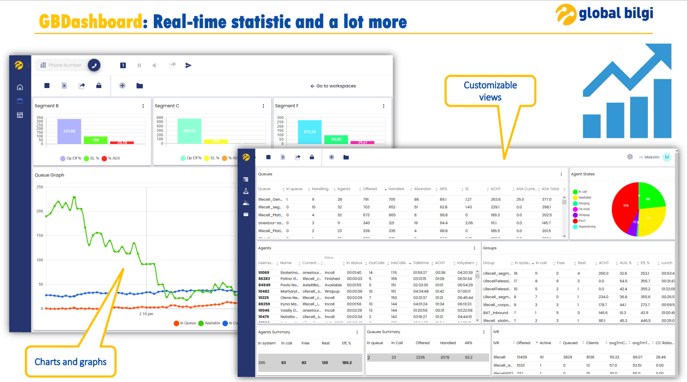Open the folder icon in back window toolbar
This screenshot has height=382, width=687.
point(140,86)
